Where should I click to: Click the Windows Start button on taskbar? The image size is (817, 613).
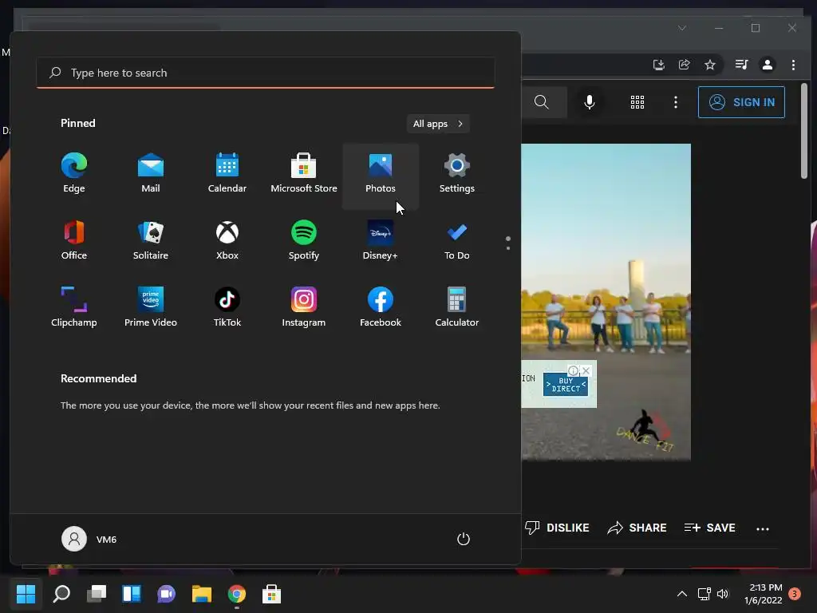pos(26,594)
